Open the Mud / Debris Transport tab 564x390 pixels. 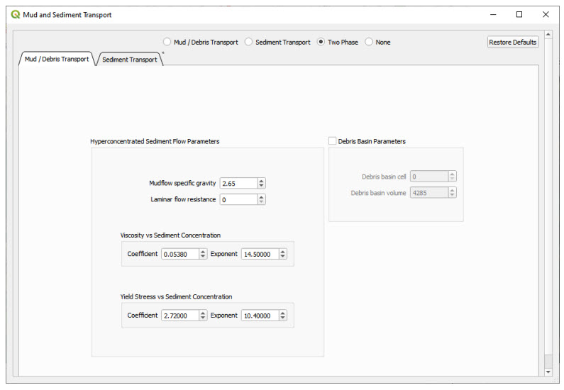coord(57,60)
